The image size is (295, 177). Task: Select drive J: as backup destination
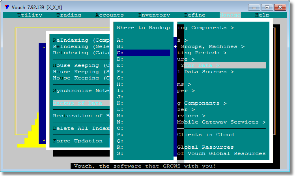click(143, 97)
